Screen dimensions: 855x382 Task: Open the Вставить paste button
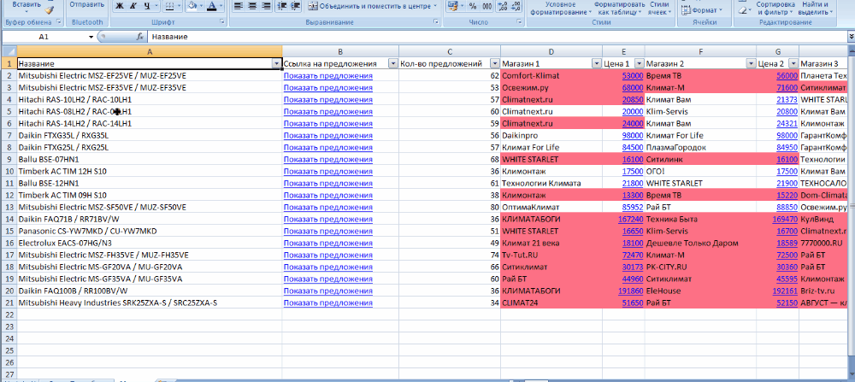pyautogui.click(x=26, y=5)
